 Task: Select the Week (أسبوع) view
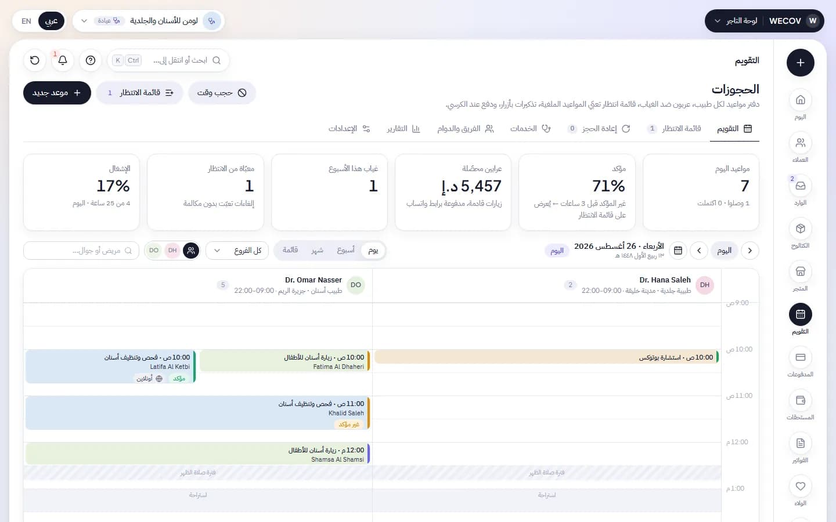click(x=345, y=251)
